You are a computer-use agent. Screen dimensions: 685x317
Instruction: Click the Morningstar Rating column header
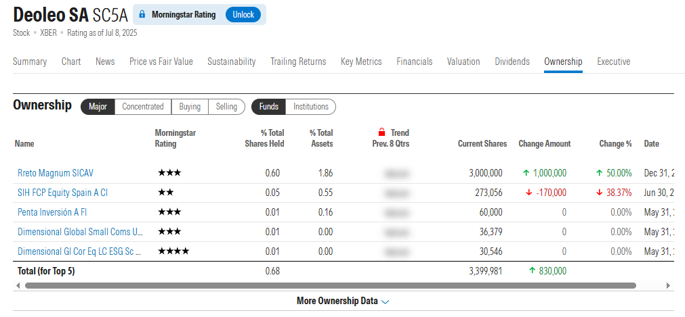(175, 139)
